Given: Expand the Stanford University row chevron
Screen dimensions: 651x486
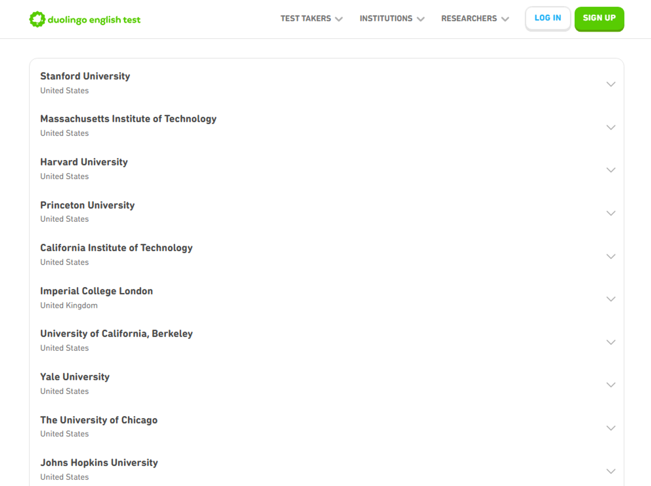Looking at the screenshot, I should tap(611, 84).
